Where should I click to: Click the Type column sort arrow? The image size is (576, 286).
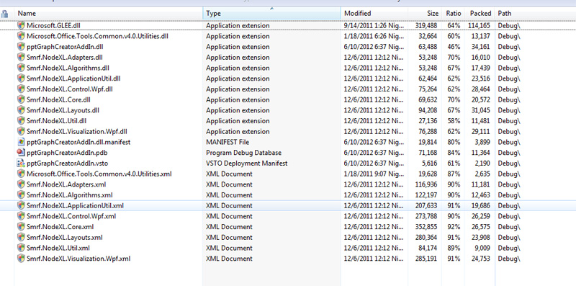(x=272, y=9)
